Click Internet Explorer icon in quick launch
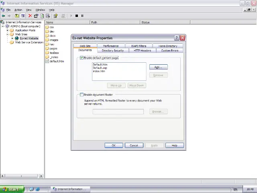This screenshot has height=193, width=257. 38,189
